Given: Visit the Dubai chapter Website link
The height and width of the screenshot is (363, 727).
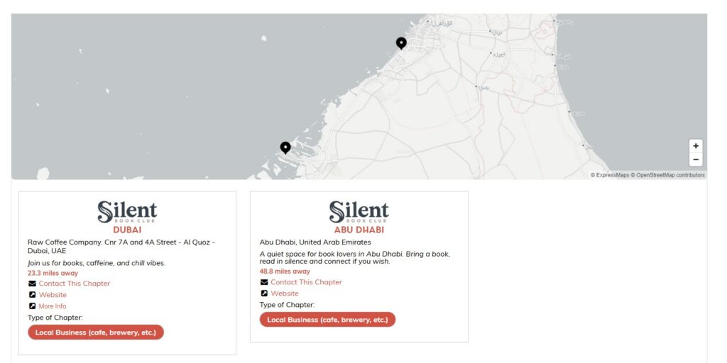Looking at the screenshot, I should click(x=53, y=295).
